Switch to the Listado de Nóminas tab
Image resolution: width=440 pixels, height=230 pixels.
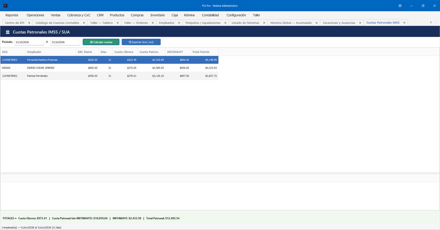pos(245,23)
